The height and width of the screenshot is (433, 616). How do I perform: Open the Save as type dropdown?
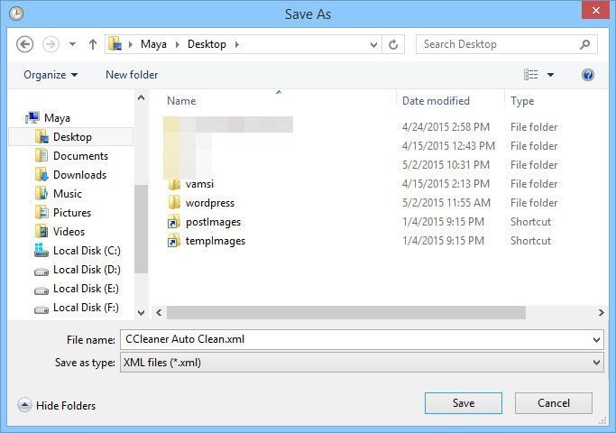pos(596,363)
